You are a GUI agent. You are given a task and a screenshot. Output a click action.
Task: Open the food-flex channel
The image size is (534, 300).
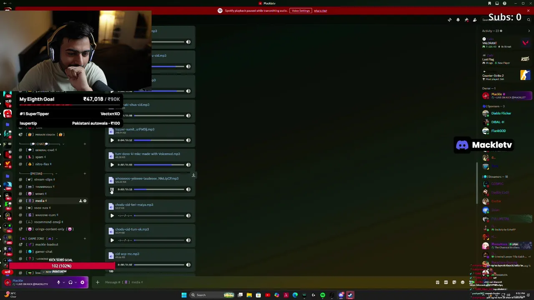52,208
